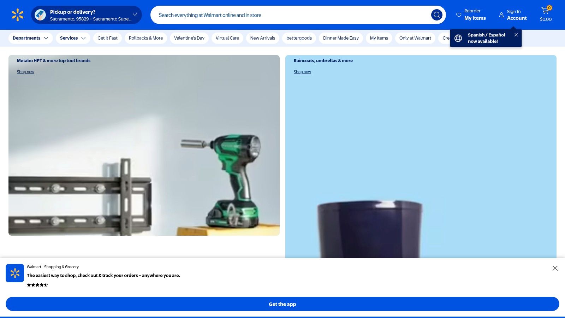Image resolution: width=565 pixels, height=318 pixels.
Task: Click the search everything input field
Action: (x=282, y=15)
